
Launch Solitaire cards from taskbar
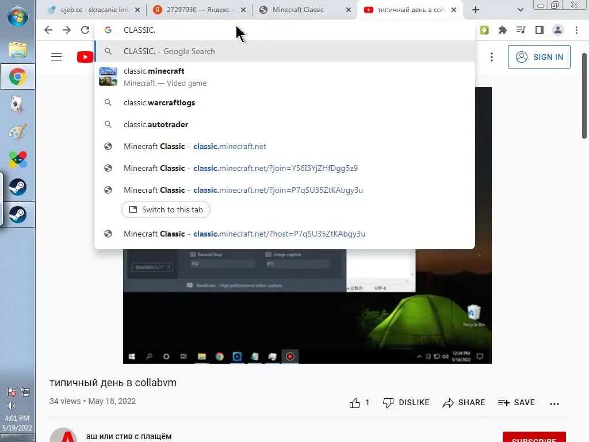[x=18, y=105]
